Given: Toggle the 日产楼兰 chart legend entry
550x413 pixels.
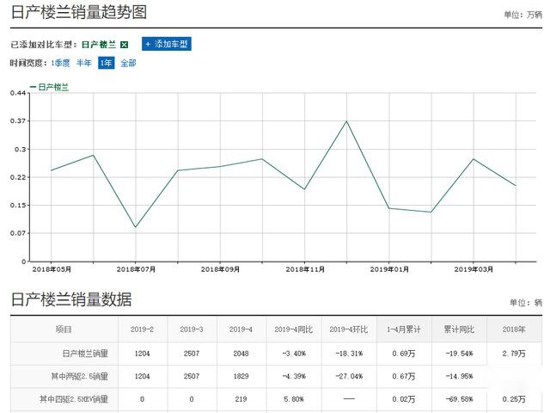Looking at the screenshot, I should pyautogui.click(x=50, y=87).
